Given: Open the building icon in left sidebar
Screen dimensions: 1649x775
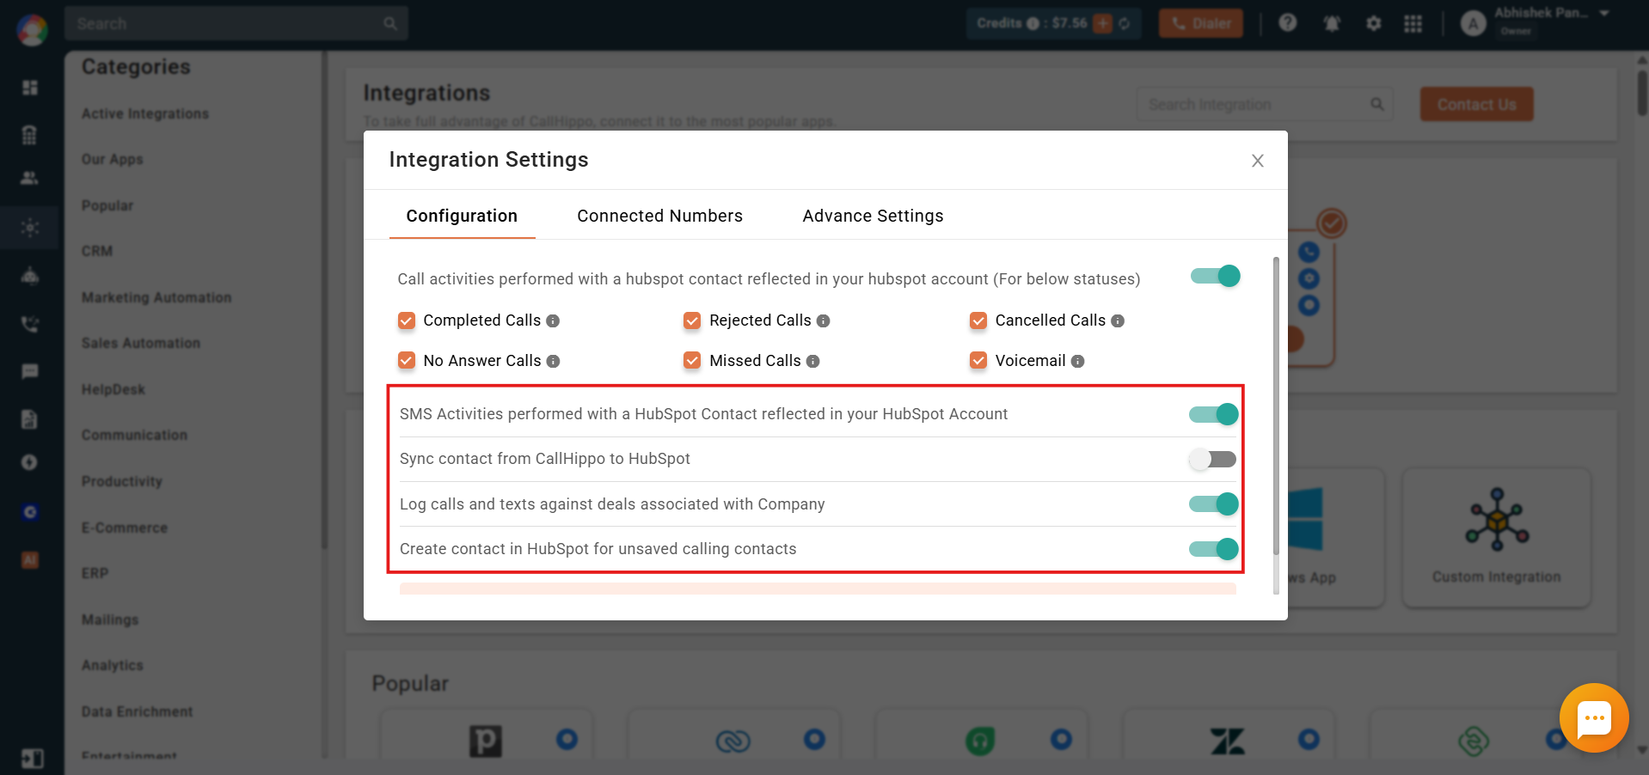Looking at the screenshot, I should (x=30, y=134).
